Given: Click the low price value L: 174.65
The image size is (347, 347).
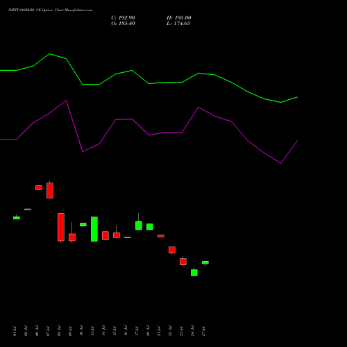Looking at the screenshot, I should [x=178, y=24].
